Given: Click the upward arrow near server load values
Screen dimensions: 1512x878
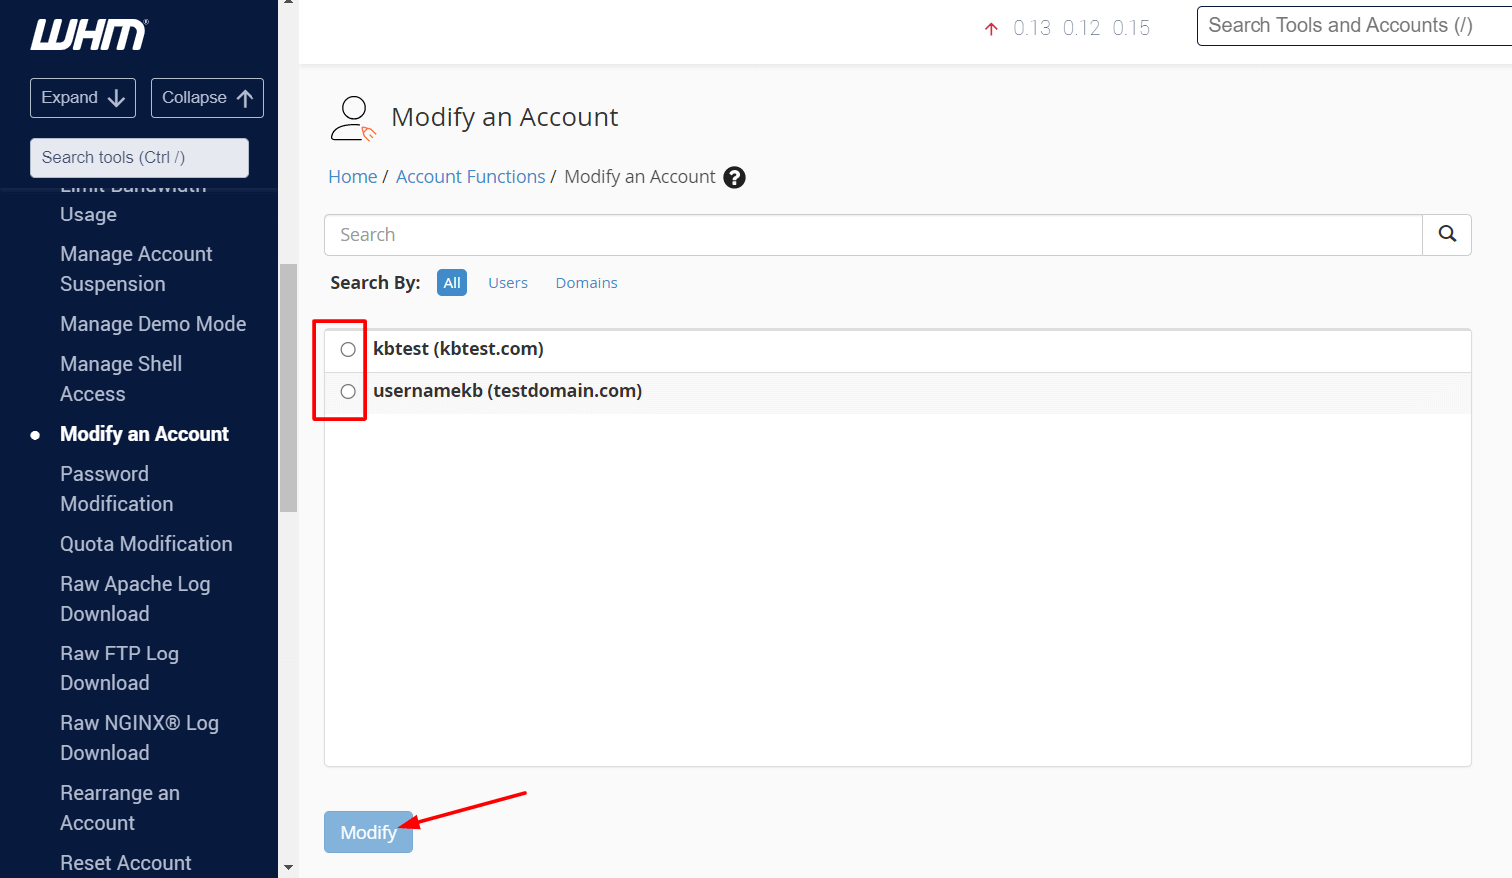Looking at the screenshot, I should [991, 28].
